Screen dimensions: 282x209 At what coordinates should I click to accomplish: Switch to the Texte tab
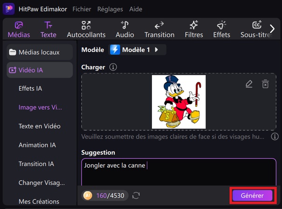(x=48, y=30)
